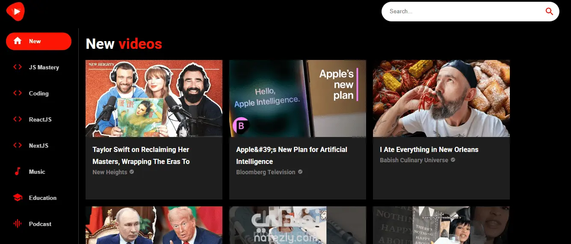Image resolution: width=571 pixels, height=244 pixels.
Task: Click the graduation cap Education icon
Action: 18,198
